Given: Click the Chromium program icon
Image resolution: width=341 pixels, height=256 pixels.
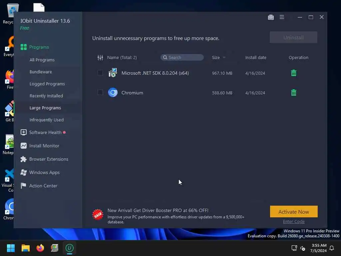Looking at the screenshot, I should click(x=113, y=93).
